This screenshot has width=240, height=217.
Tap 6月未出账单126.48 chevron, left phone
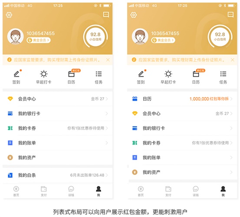pos(107,175)
